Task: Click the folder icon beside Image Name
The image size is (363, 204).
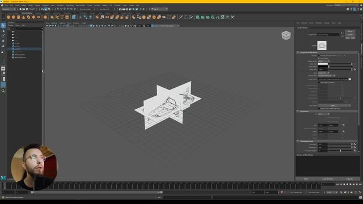Action: (x=350, y=79)
